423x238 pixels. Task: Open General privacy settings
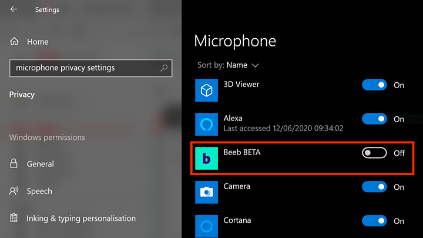coord(40,164)
